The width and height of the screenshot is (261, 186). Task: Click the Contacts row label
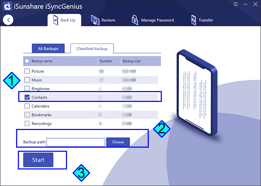[x=39, y=97]
